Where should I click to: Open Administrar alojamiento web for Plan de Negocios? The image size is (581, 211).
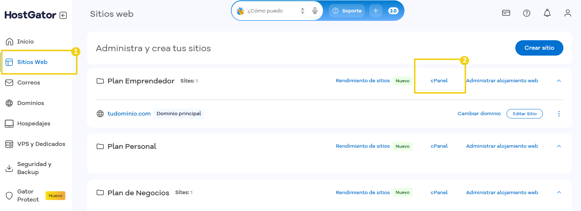[x=502, y=193]
